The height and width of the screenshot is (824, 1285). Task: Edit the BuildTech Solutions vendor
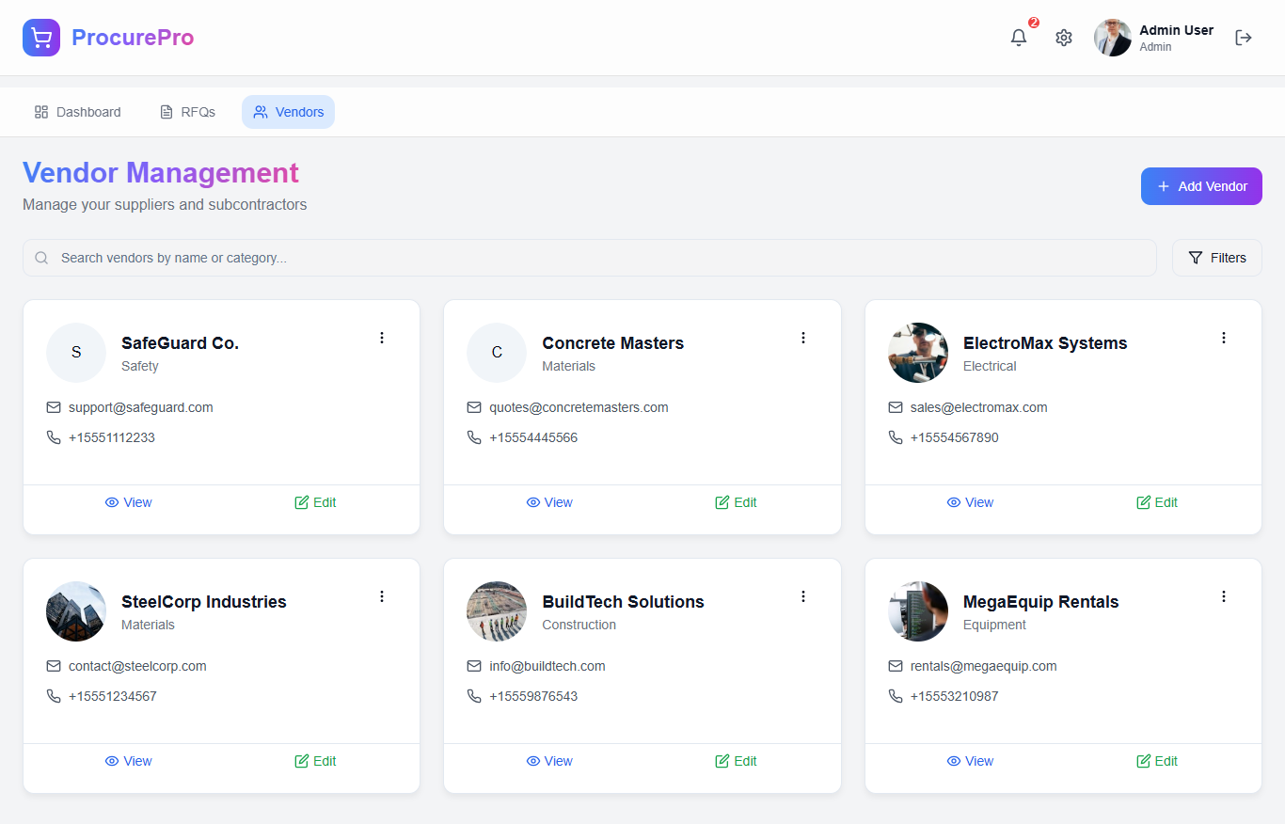coord(736,761)
